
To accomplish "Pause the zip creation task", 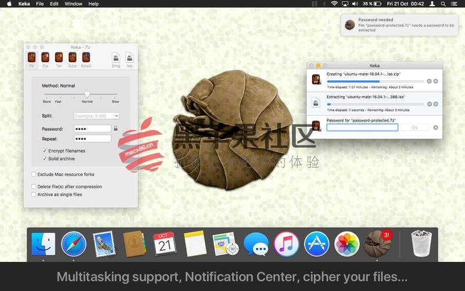I will point(429,81).
